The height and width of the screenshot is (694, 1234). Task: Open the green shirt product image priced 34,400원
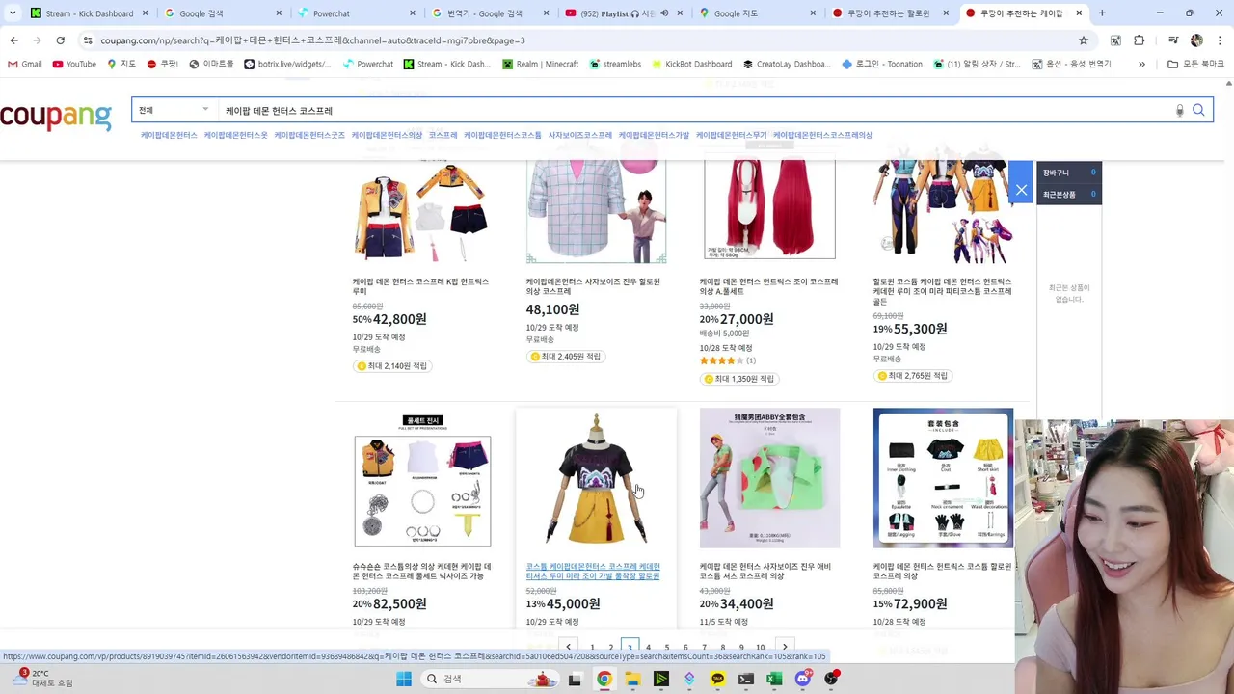point(769,478)
